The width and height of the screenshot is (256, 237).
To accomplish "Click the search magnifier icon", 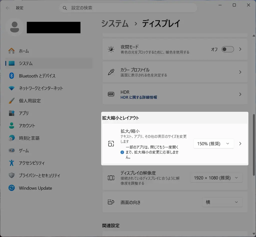I will 65,8.
